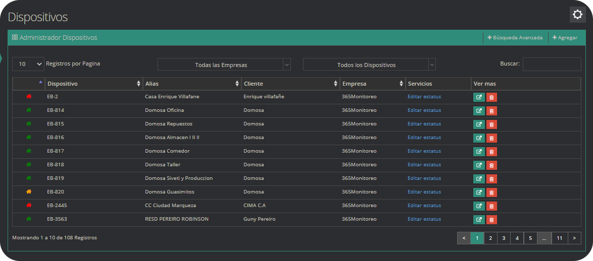This screenshot has height=261, width=593.
Task: Delete the RESD PEREIRO ROBINSON device
Action: click(x=491, y=220)
